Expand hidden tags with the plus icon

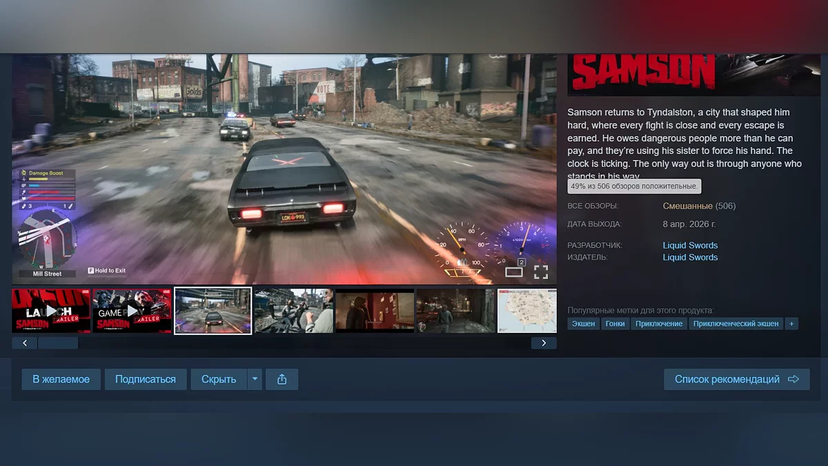pyautogui.click(x=791, y=323)
